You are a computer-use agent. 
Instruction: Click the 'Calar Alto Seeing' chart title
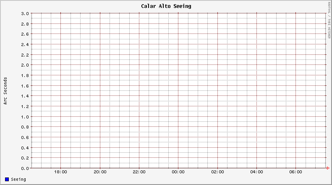pyautogui.click(x=166, y=6)
